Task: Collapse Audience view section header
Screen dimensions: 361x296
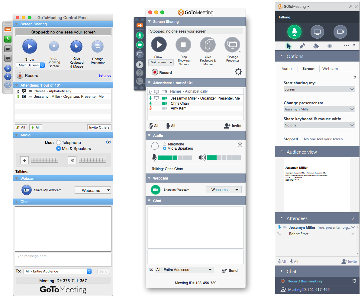Action: tap(317, 152)
